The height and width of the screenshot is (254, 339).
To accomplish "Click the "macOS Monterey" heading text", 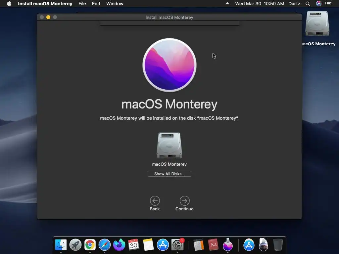I will pos(169,104).
